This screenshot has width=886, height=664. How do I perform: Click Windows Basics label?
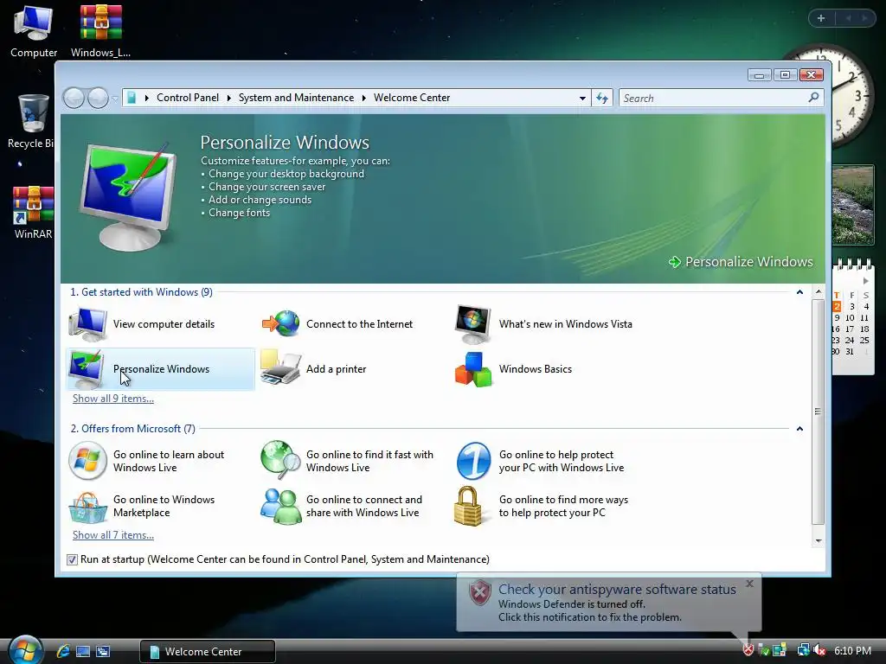[535, 369]
